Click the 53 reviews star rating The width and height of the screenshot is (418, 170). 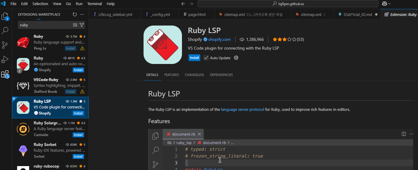coord(288,39)
